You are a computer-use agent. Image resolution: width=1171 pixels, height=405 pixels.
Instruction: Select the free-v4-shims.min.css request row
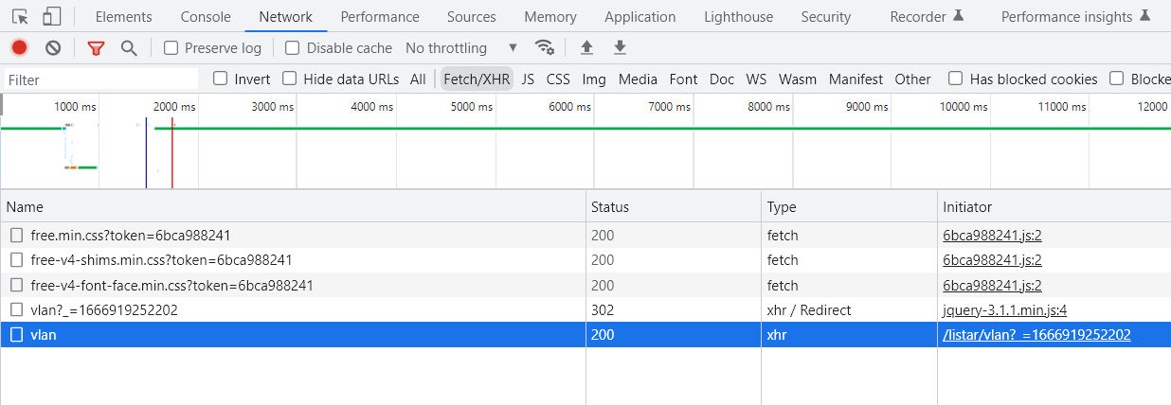point(161,260)
